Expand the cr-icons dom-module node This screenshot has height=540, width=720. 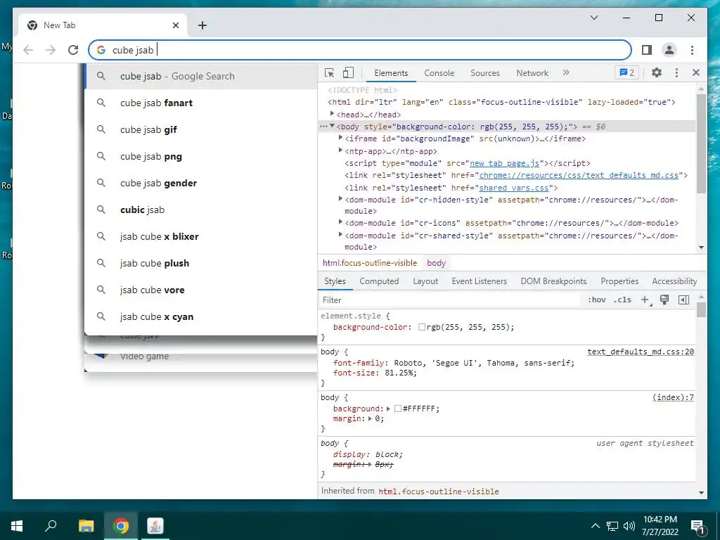[340, 222]
